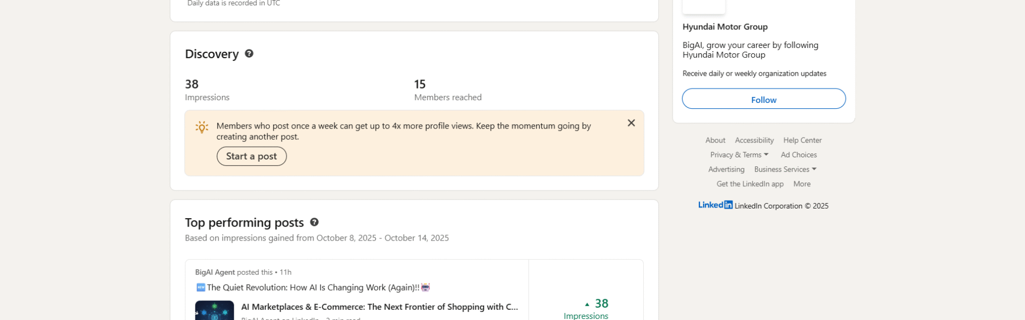
Task: Click Get the LinkedIn app link
Action: [x=750, y=184]
